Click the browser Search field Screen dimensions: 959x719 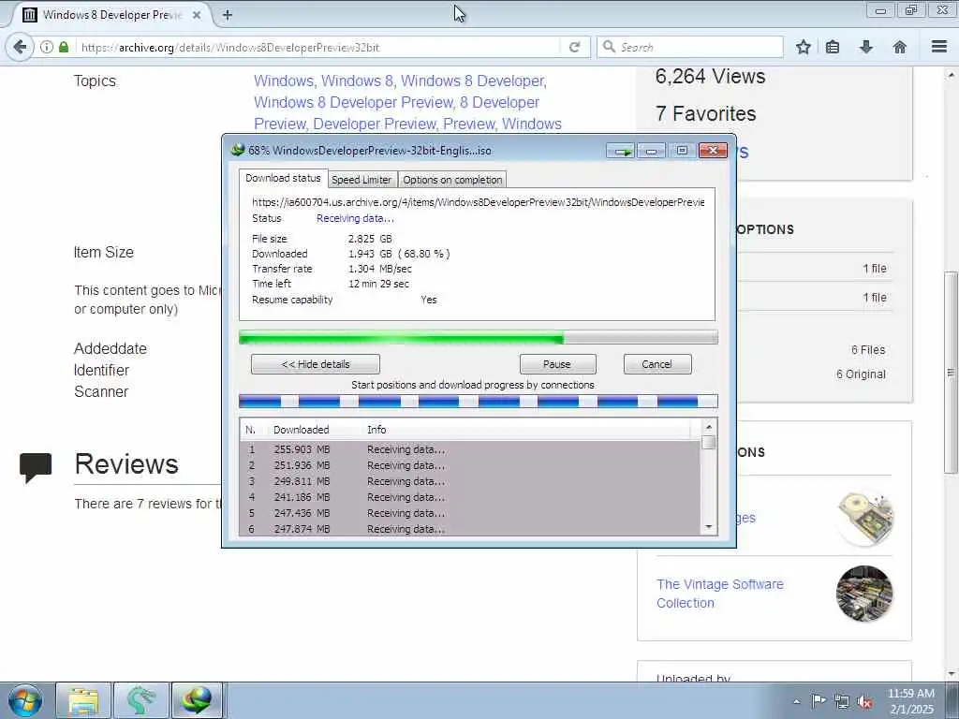point(690,47)
